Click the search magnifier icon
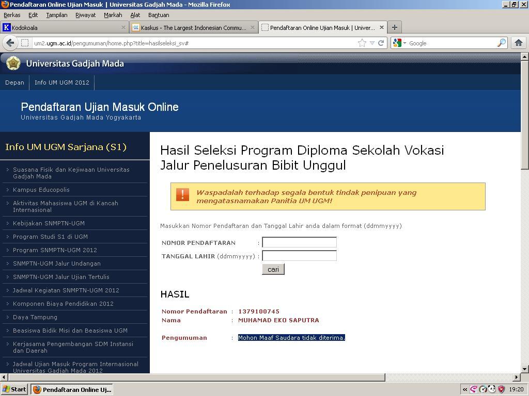 tap(502, 43)
